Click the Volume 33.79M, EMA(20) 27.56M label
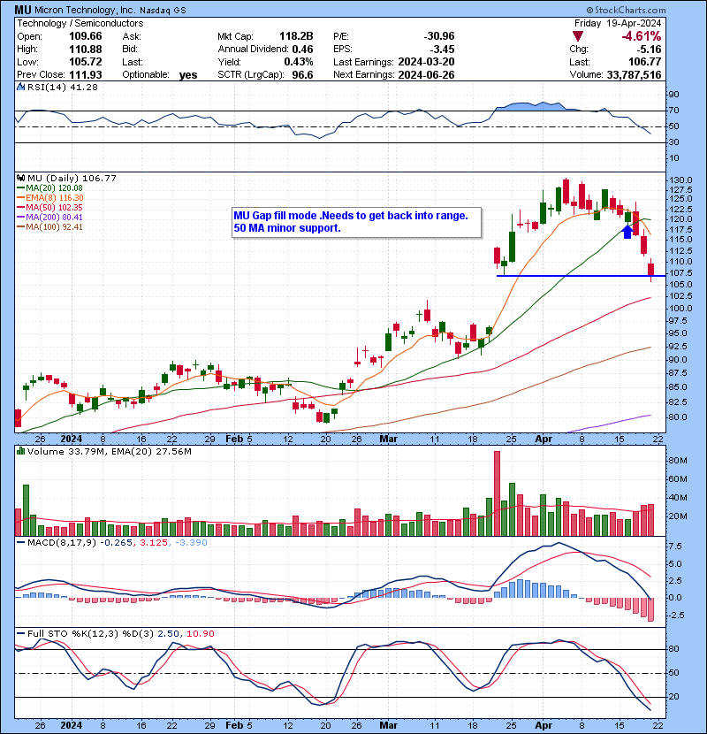This screenshot has width=707, height=734. pos(109,451)
